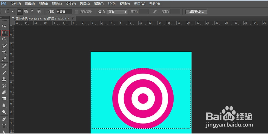Open the 图层(L) menu
The height and width of the screenshot is (134, 268).
pos(57,4)
